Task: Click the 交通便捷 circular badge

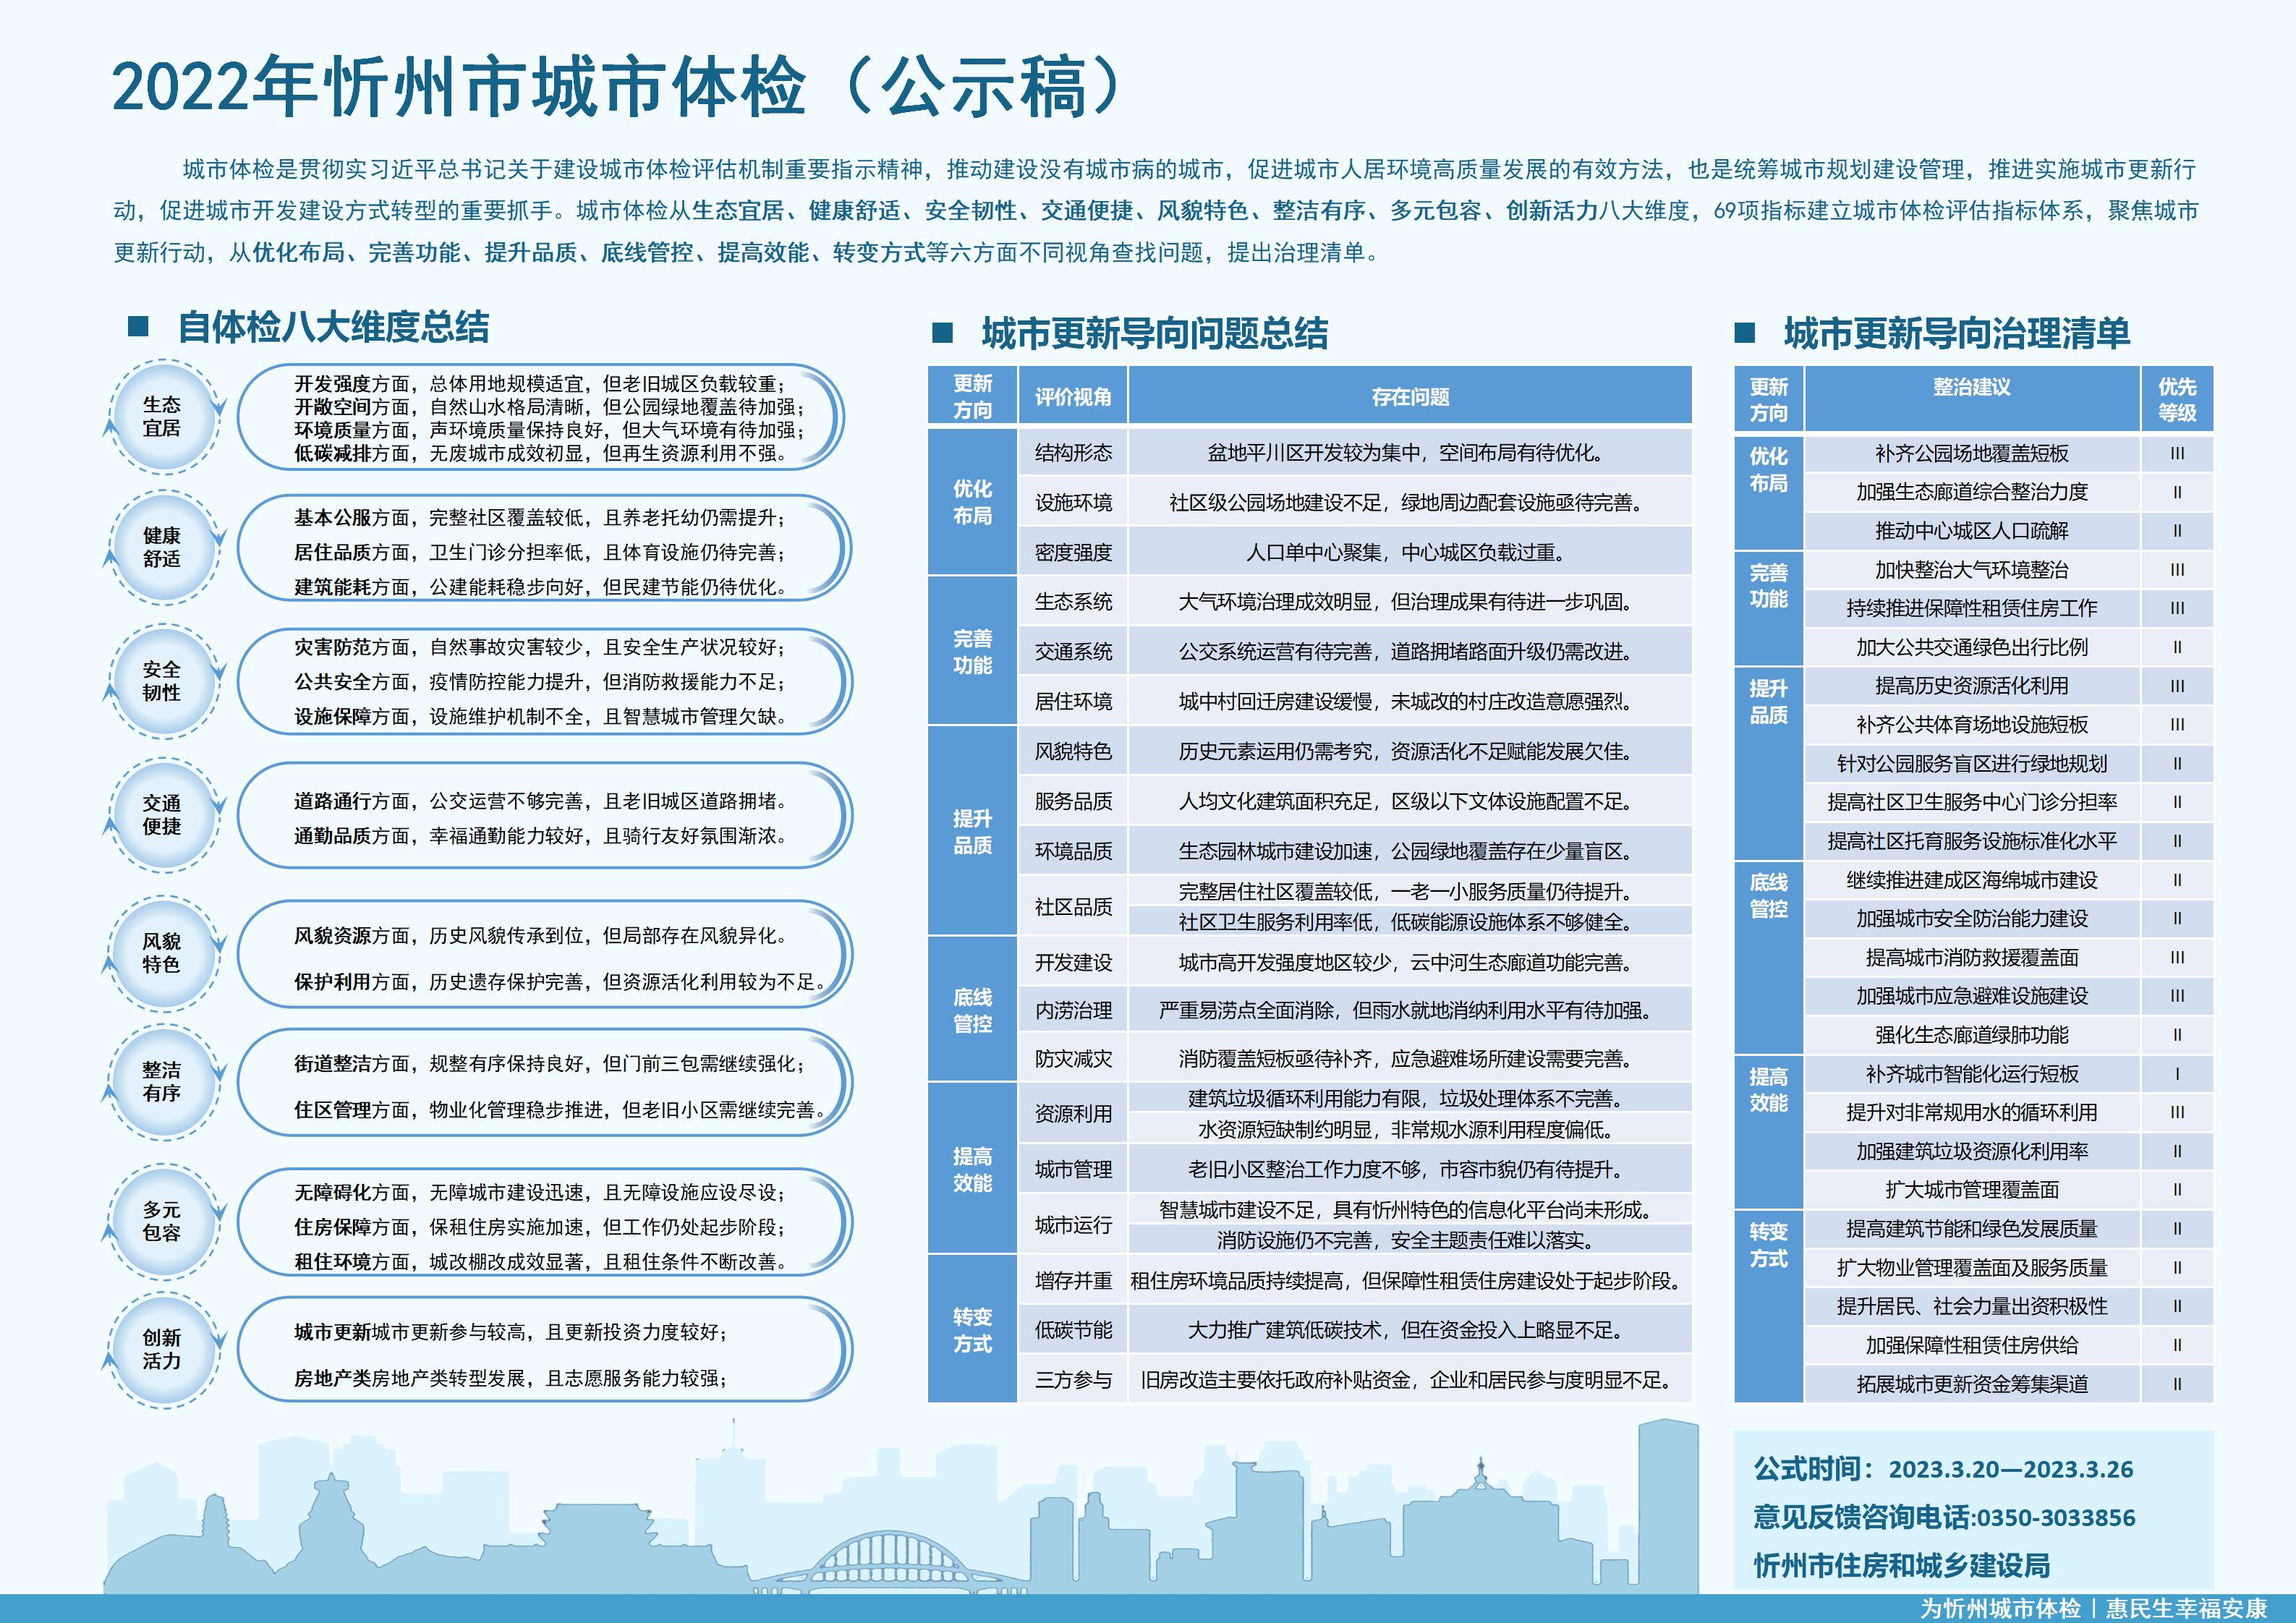Action: pos(162,815)
